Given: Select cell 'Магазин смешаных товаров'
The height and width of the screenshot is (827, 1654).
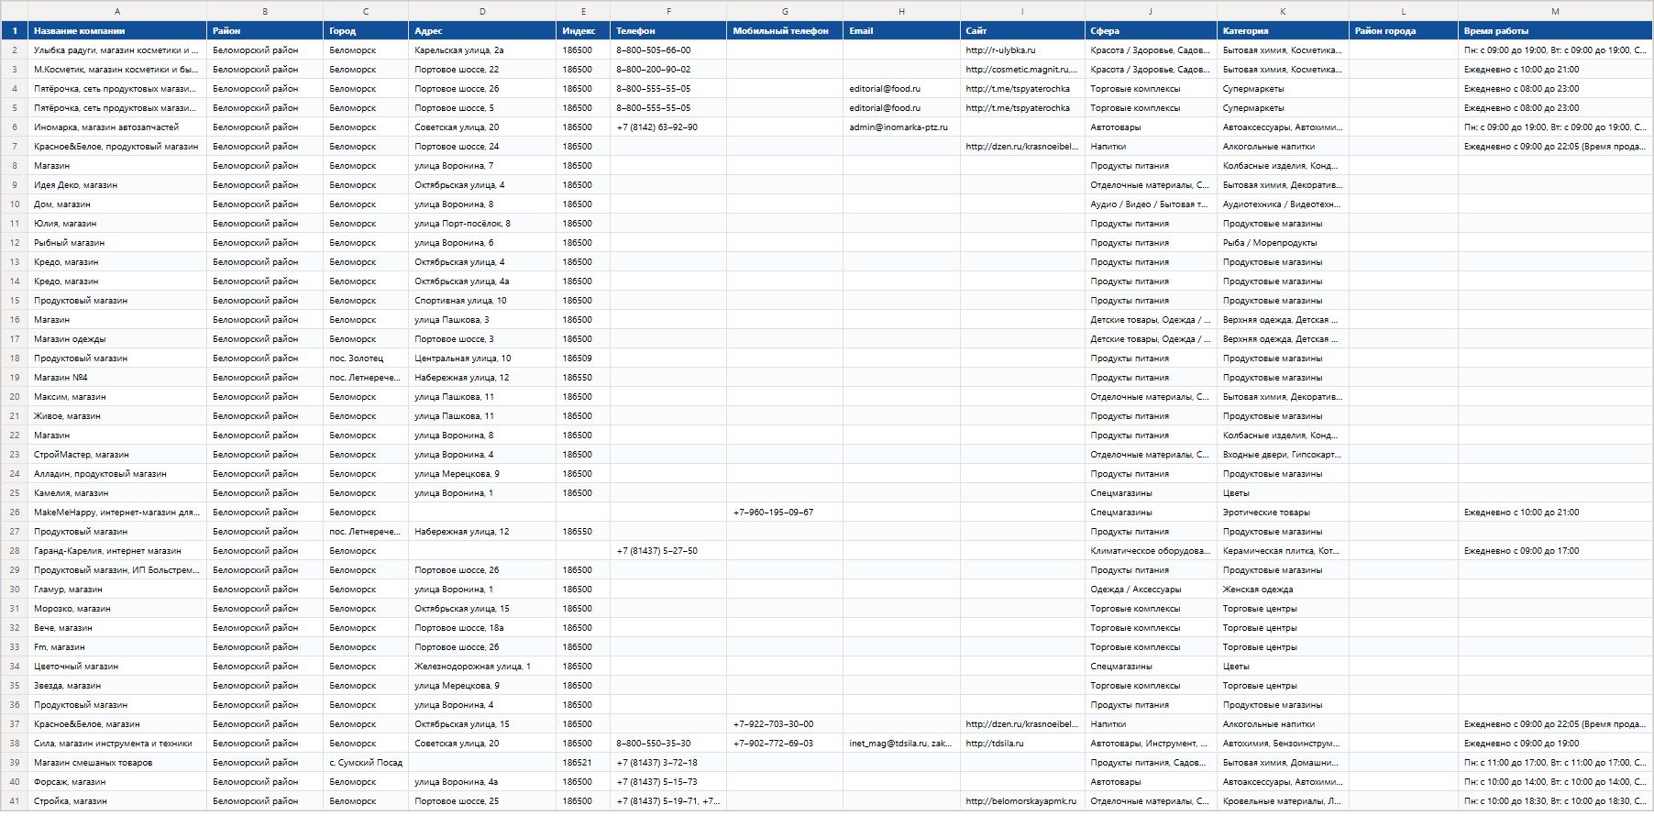Looking at the screenshot, I should pos(117,763).
